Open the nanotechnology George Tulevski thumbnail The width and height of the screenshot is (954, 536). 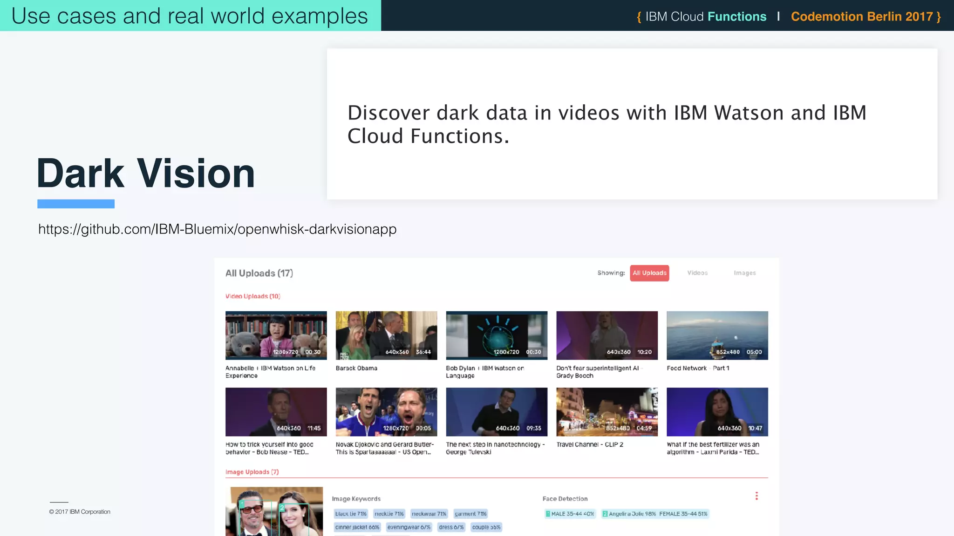tap(497, 412)
